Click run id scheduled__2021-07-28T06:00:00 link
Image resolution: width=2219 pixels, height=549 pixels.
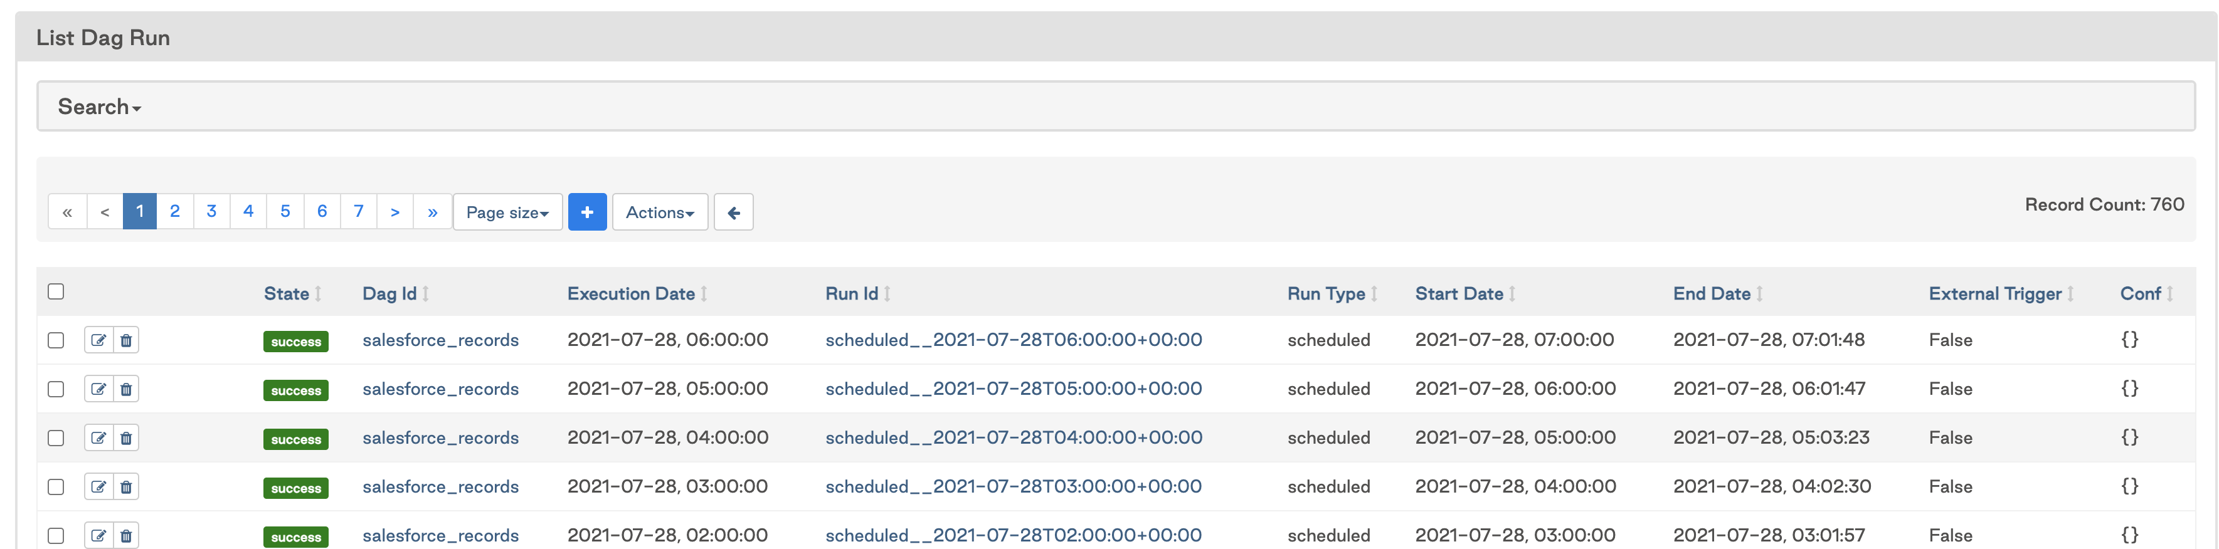(1013, 340)
